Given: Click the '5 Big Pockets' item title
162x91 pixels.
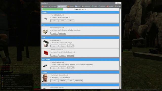Looking at the screenshot, I should click(x=57, y=28).
